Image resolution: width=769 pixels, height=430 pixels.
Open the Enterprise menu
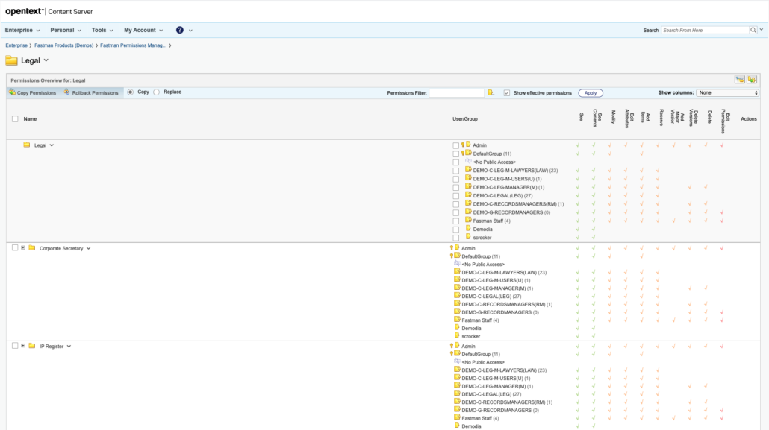[22, 30]
